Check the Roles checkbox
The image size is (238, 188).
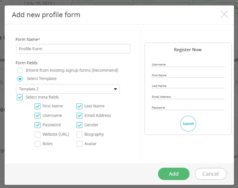click(38, 144)
